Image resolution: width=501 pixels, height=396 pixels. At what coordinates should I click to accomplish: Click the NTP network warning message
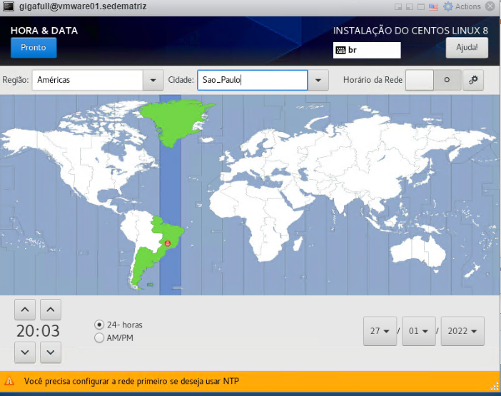pyautogui.click(x=131, y=381)
